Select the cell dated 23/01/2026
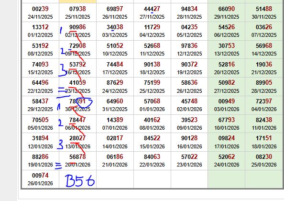 189,161
